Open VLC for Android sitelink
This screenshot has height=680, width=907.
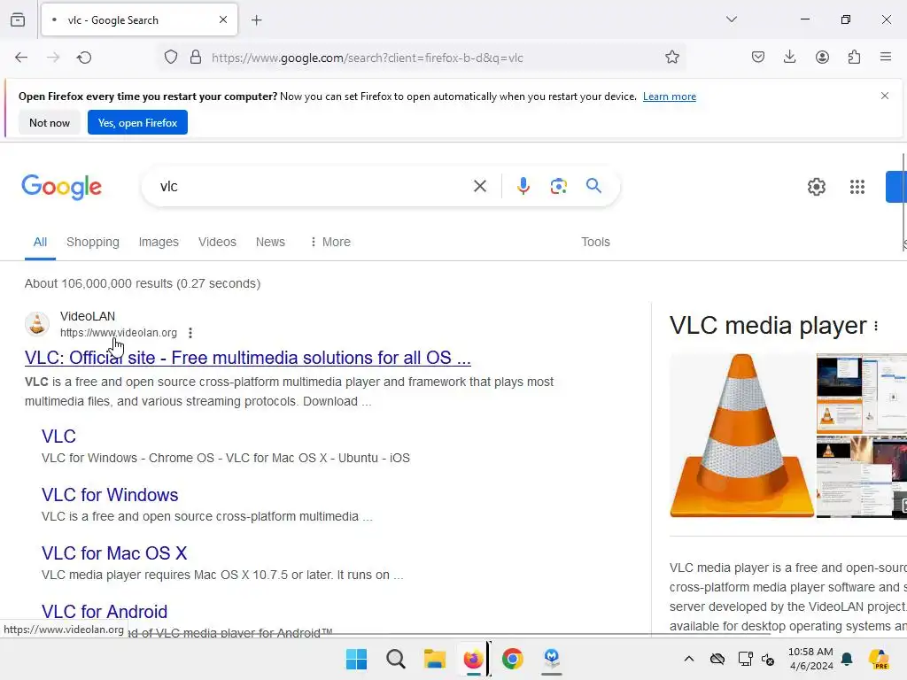click(105, 612)
